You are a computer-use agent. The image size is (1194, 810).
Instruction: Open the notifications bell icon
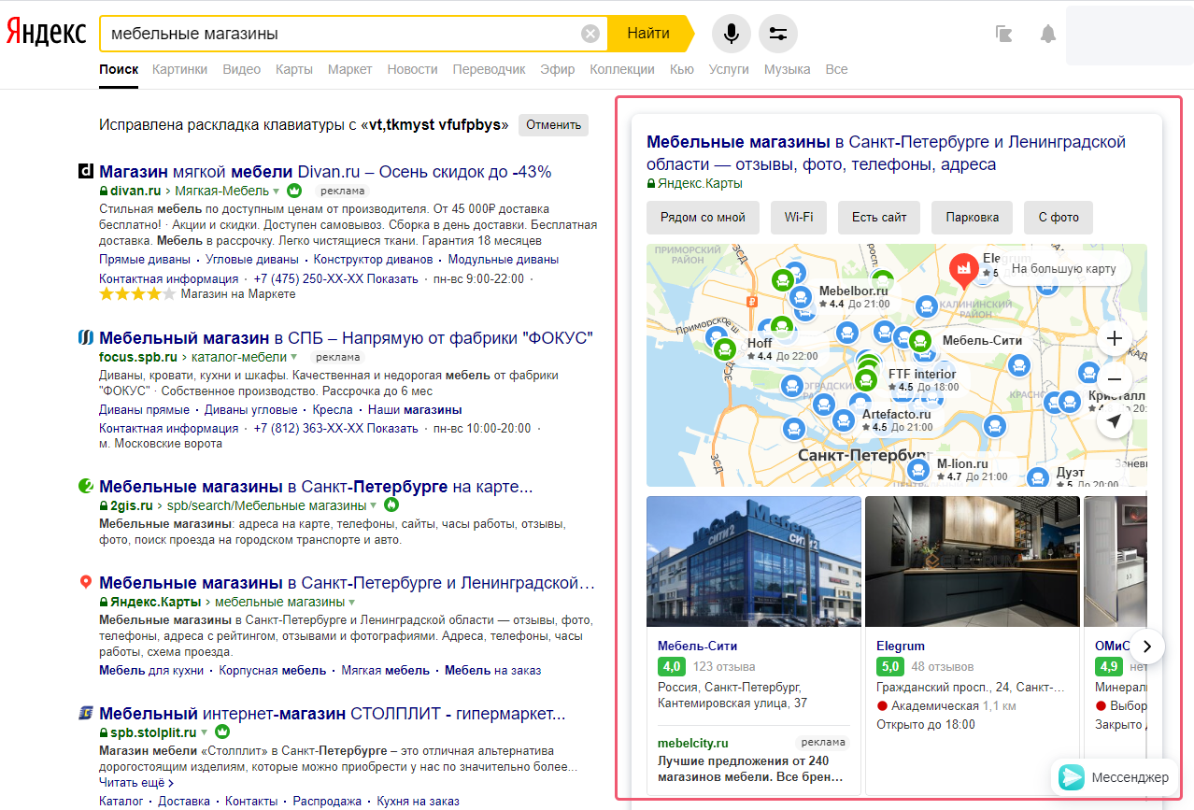(1047, 35)
